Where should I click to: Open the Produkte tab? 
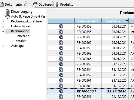pos(65,4)
